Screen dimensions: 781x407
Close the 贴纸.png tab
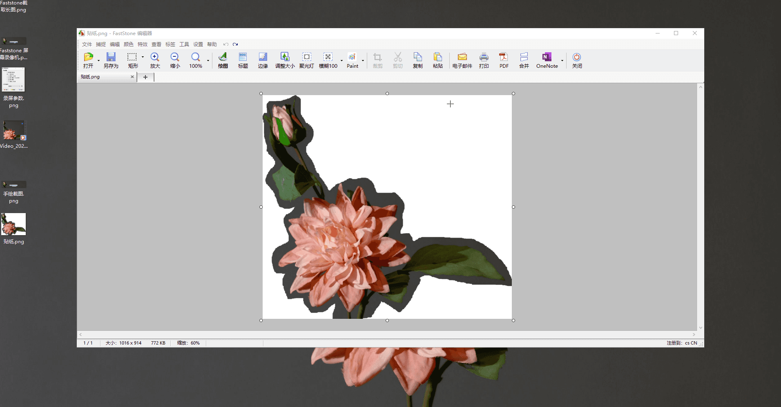tap(132, 77)
